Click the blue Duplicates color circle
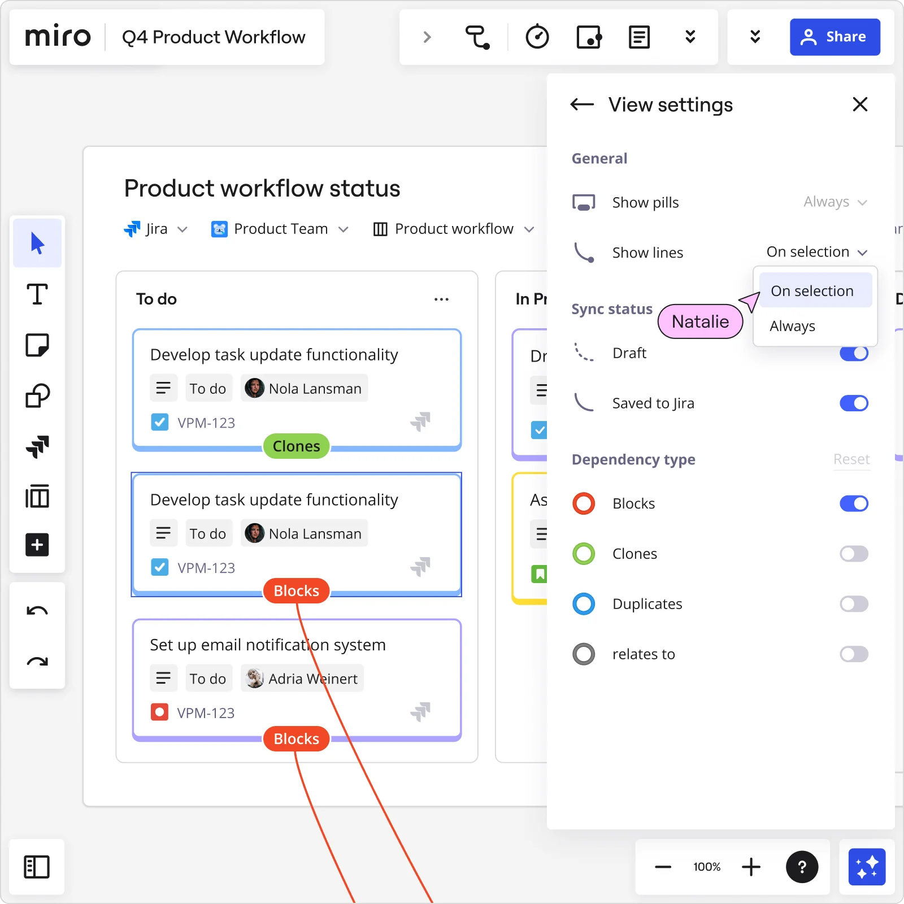The height and width of the screenshot is (904, 904). (584, 604)
